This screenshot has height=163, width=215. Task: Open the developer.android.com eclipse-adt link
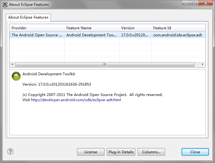click(x=76, y=100)
